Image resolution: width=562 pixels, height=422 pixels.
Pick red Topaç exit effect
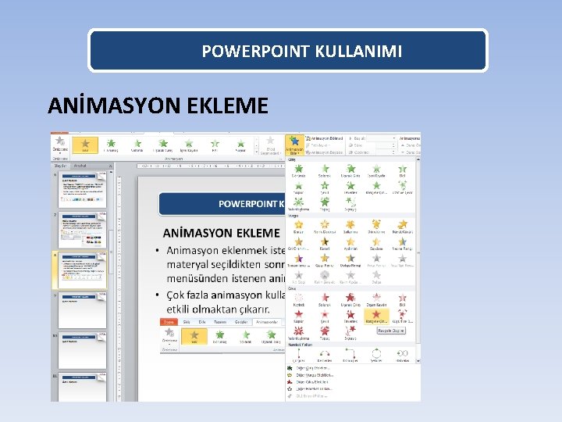pyautogui.click(x=325, y=334)
